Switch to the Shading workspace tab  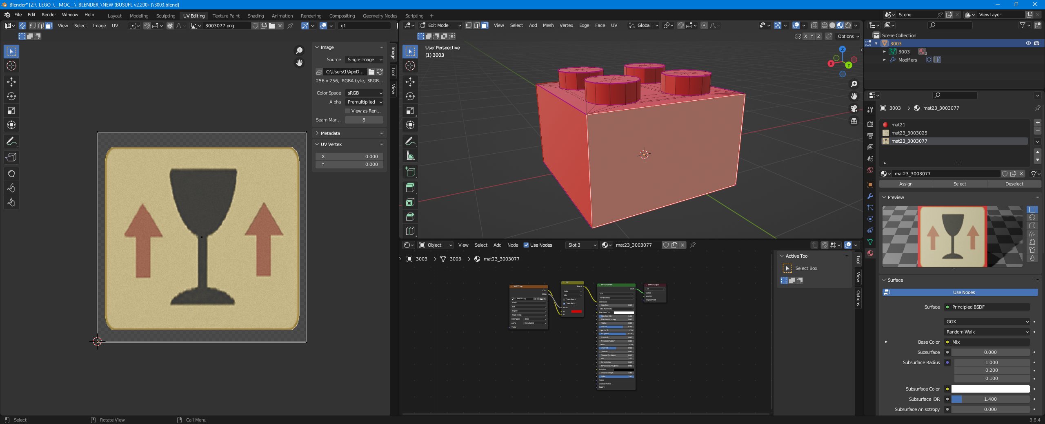pyautogui.click(x=256, y=16)
